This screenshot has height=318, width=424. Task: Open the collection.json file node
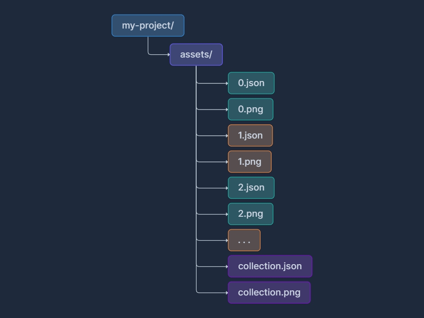coord(270,266)
